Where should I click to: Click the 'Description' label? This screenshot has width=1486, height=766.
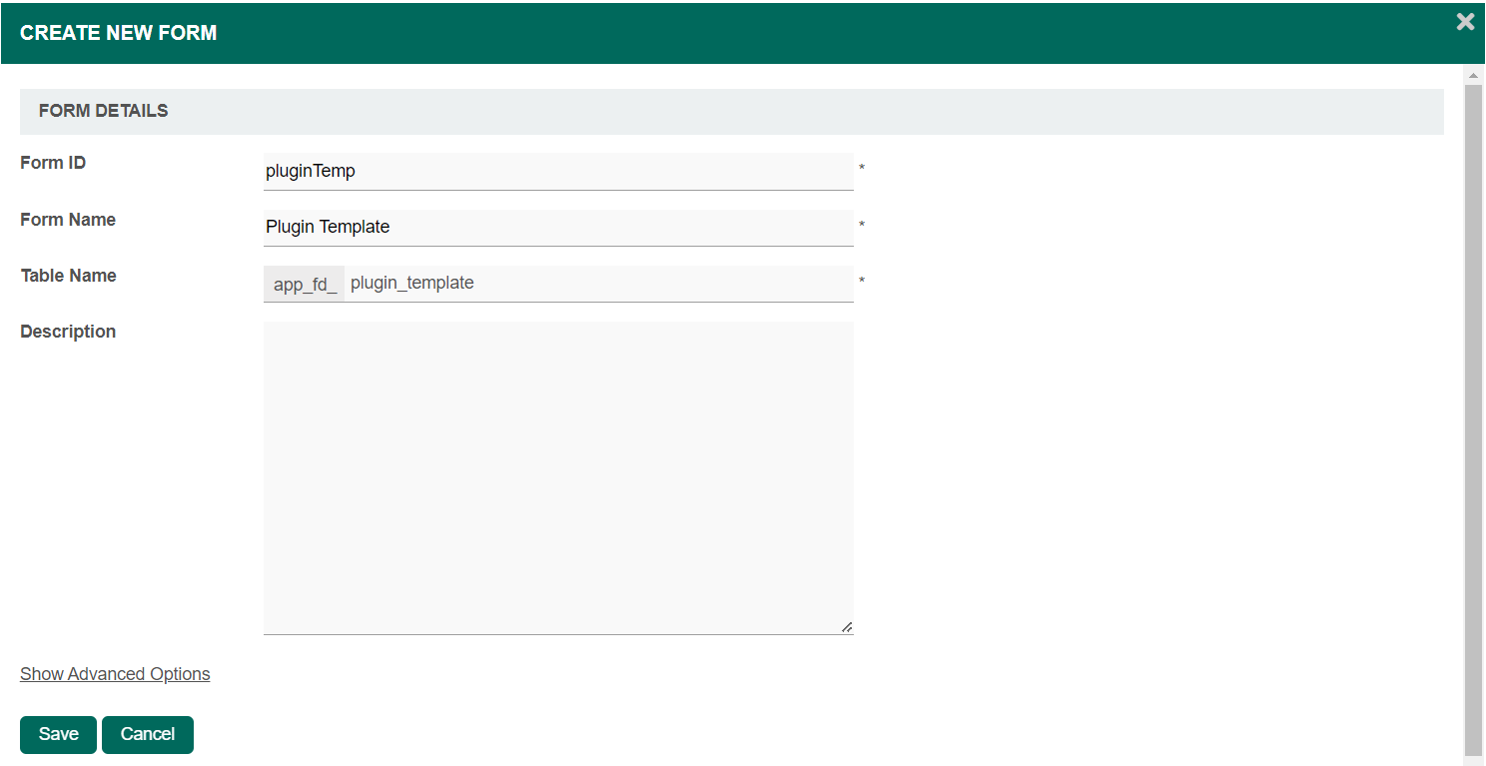(x=68, y=332)
